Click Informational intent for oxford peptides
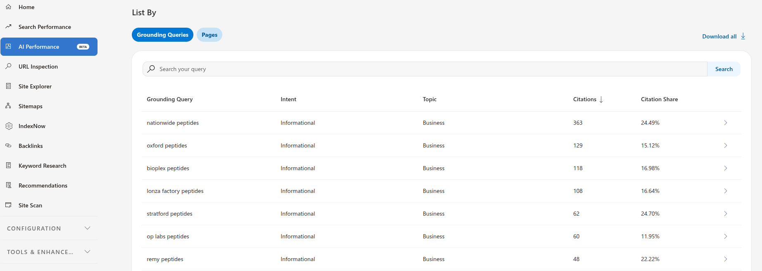This screenshot has height=271, width=762. [x=298, y=145]
